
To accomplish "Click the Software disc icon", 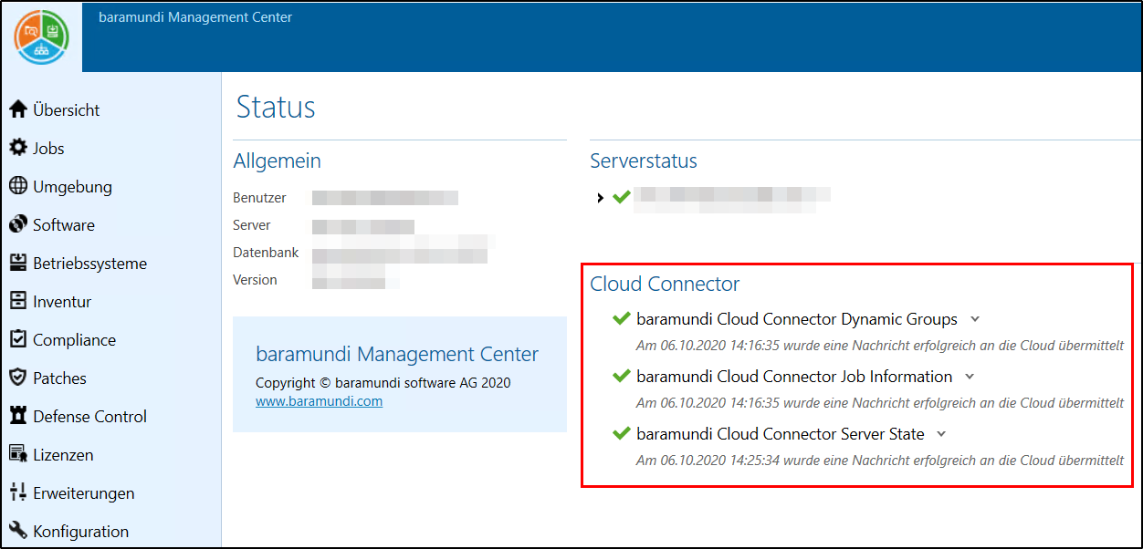I will point(18,224).
